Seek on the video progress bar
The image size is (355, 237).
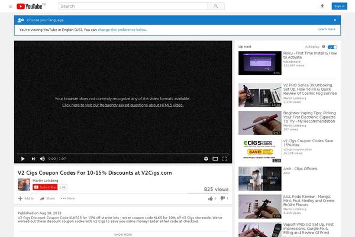[123, 154]
